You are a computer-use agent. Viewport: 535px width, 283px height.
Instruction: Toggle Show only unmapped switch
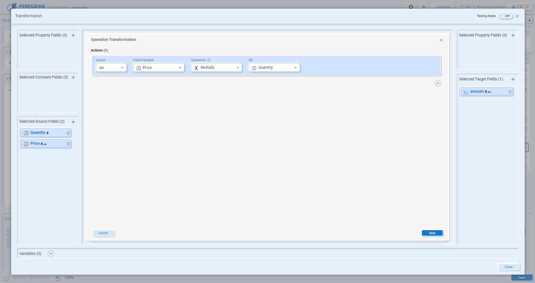pyautogui.click(x=466, y=7)
